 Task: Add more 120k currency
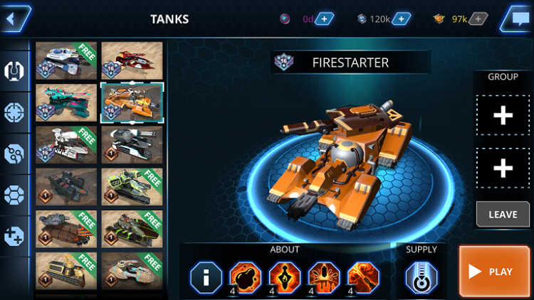click(401, 19)
